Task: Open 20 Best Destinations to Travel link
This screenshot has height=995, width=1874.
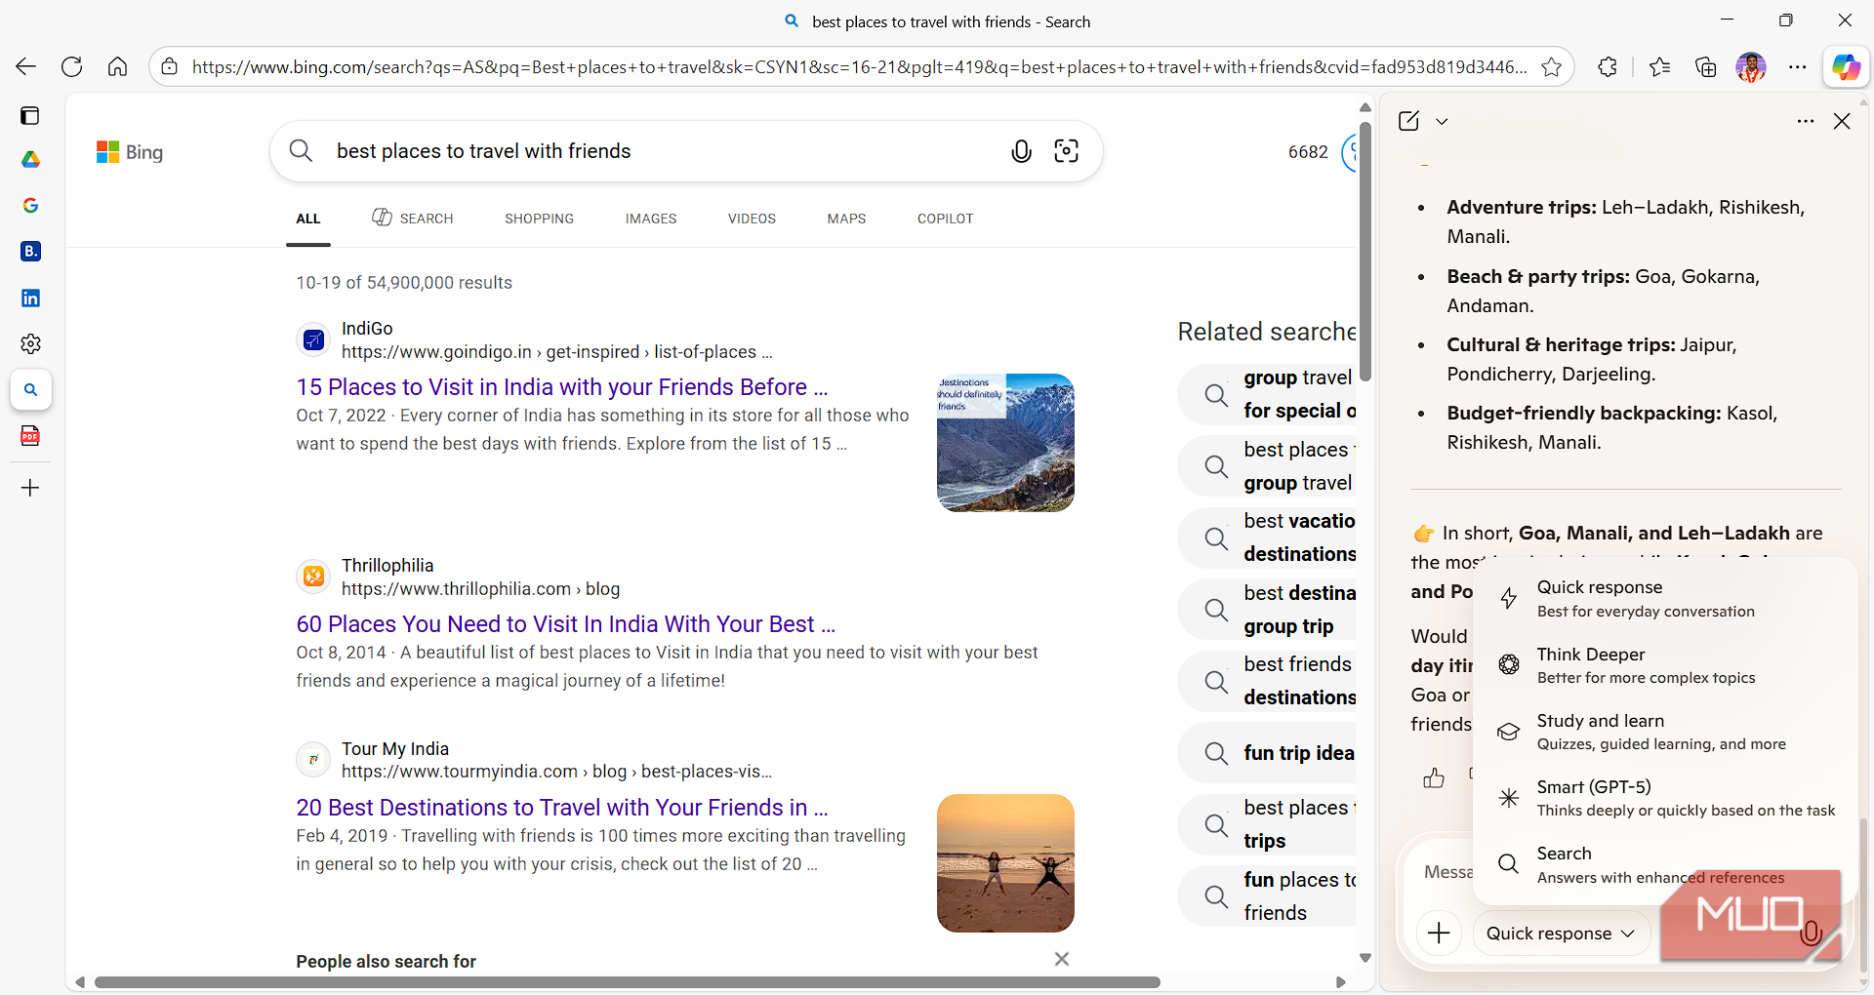Action: tap(562, 808)
